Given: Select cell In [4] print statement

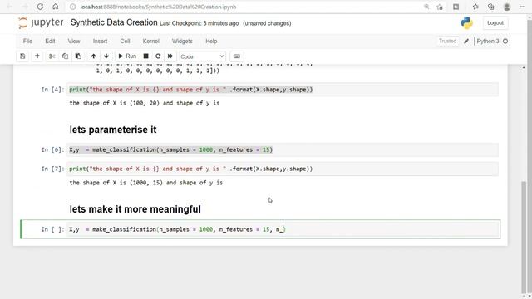Looking at the screenshot, I should 283,90.
